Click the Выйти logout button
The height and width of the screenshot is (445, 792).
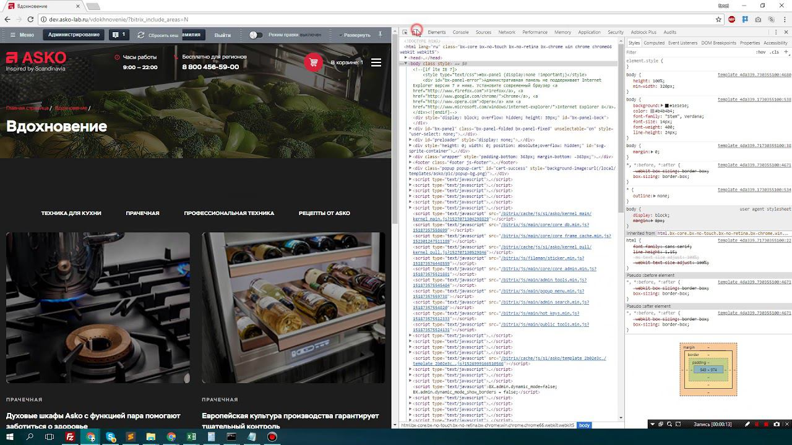coord(223,35)
